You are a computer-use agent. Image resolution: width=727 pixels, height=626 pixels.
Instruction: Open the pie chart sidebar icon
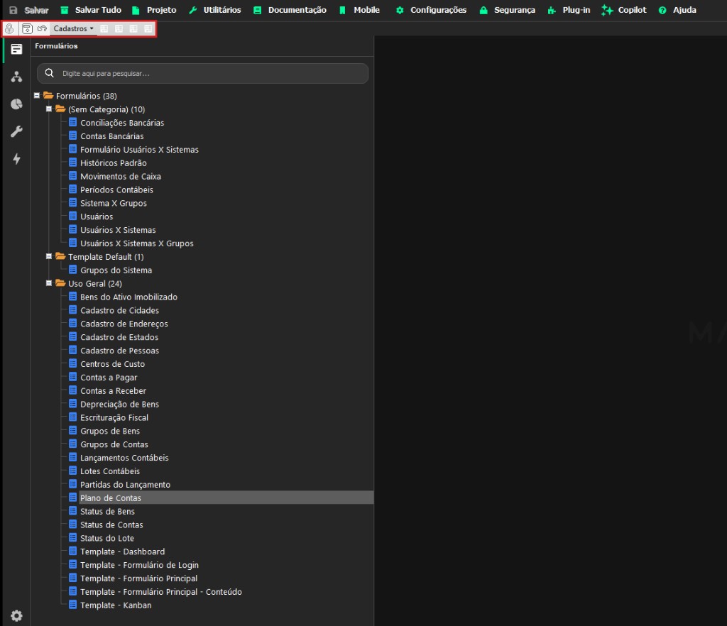pos(17,104)
